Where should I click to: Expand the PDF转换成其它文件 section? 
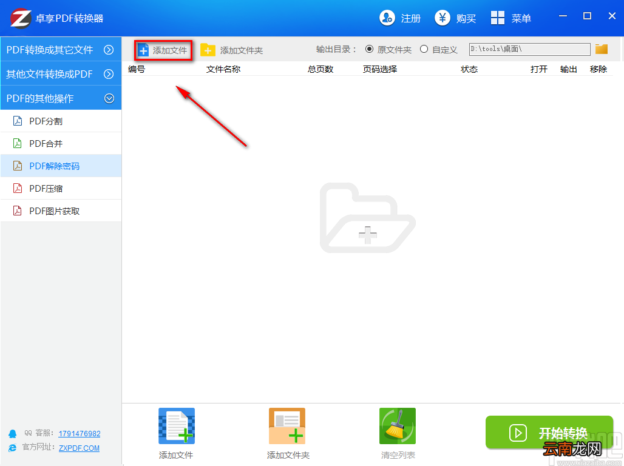click(61, 49)
